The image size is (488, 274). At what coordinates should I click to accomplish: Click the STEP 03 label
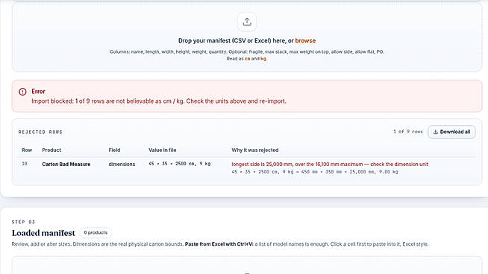point(23,222)
